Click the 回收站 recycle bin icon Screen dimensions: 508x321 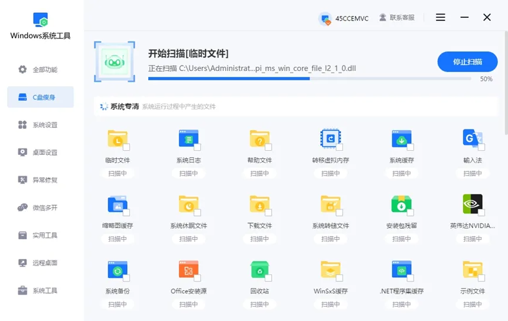pyautogui.click(x=259, y=270)
